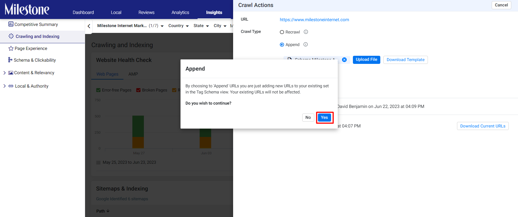
Task: Click No in Append dialog
Action: point(308,117)
